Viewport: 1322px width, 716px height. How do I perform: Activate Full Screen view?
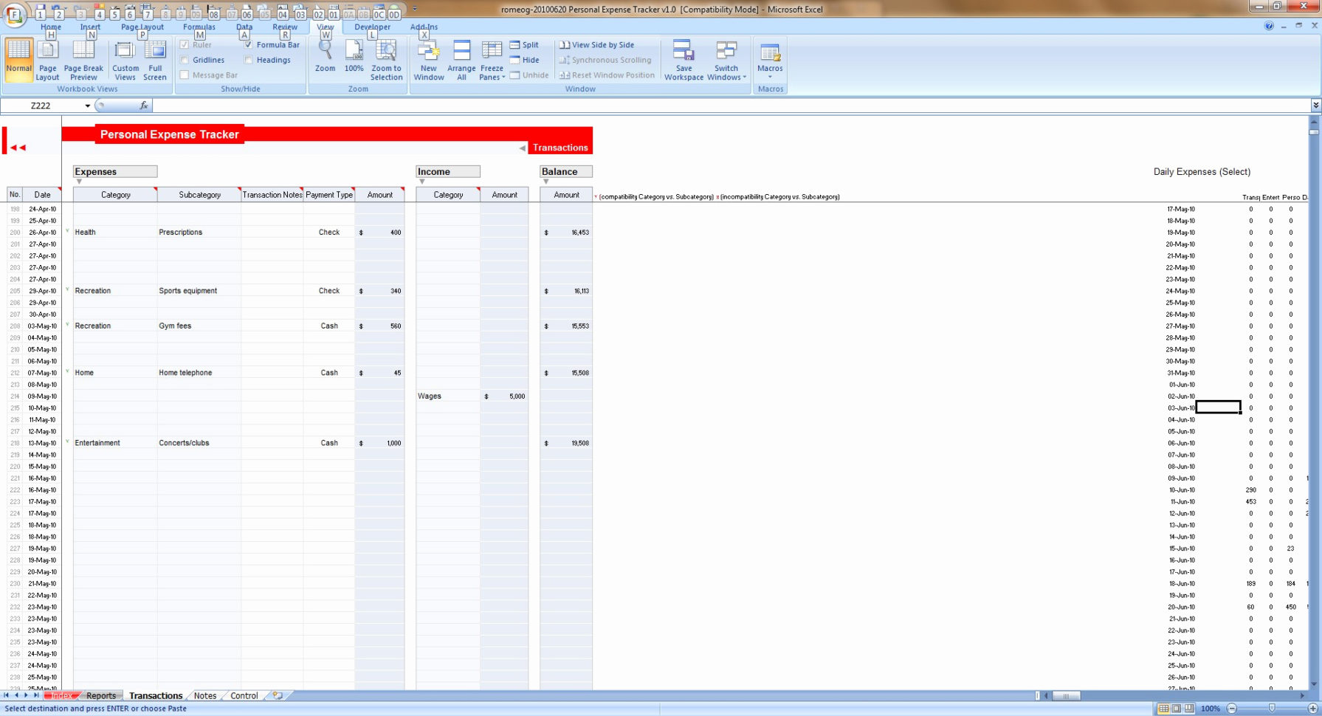pos(155,59)
